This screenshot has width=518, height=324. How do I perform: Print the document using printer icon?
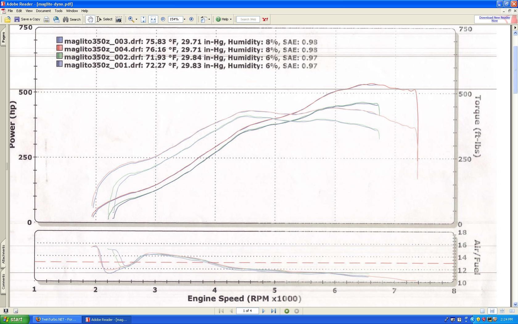coord(47,19)
